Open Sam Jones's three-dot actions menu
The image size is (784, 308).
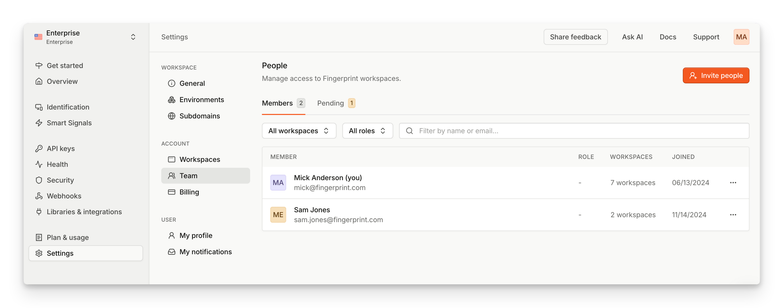733,215
